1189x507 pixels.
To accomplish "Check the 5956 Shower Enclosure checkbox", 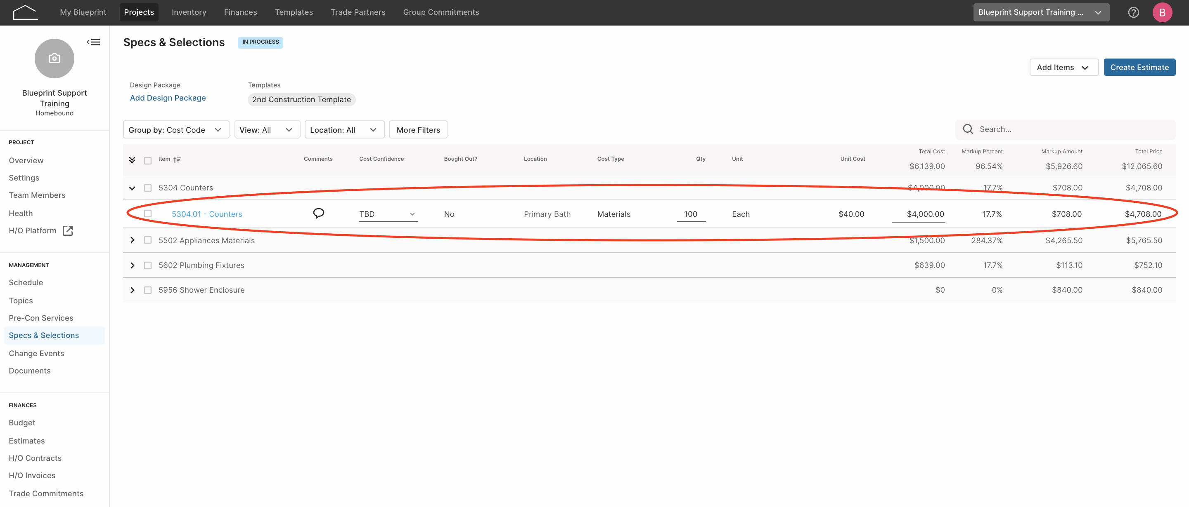I will click(148, 290).
